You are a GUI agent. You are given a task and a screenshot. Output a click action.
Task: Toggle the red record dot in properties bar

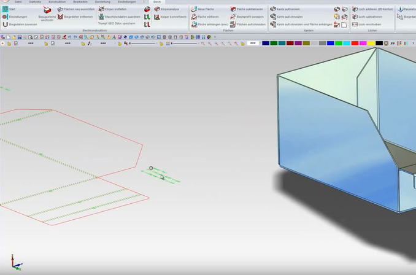pos(2,43)
